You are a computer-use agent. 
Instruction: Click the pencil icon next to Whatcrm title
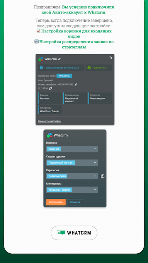(x=60, y=59)
